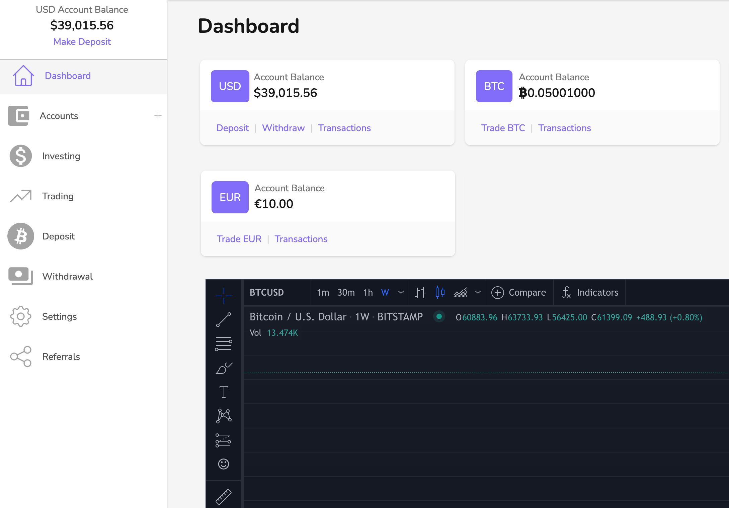Screen dimensions: 729x508
Task: Select the ruler measure tool
Action: point(224,497)
